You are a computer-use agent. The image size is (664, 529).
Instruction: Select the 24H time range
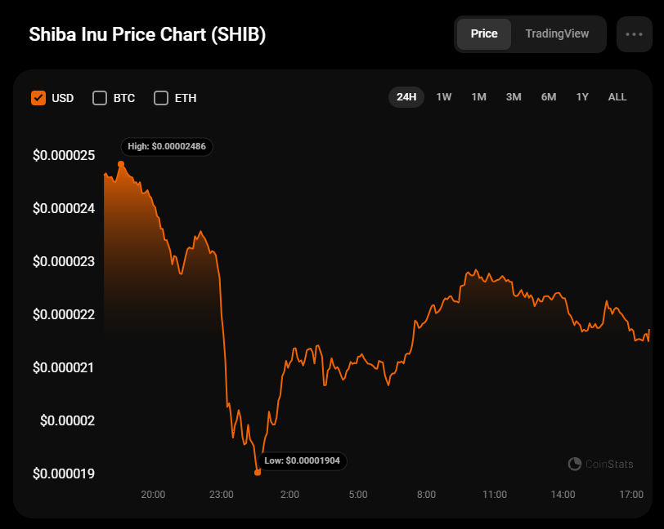click(x=406, y=97)
